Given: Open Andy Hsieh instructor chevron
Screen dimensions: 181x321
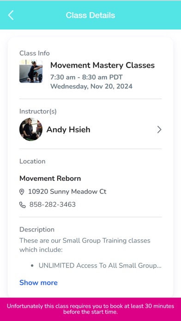Looking at the screenshot, I should point(159,130).
